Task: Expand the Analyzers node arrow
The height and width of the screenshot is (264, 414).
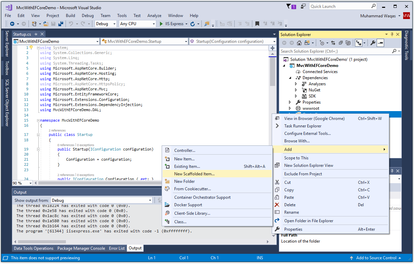Action: [x=296, y=84]
